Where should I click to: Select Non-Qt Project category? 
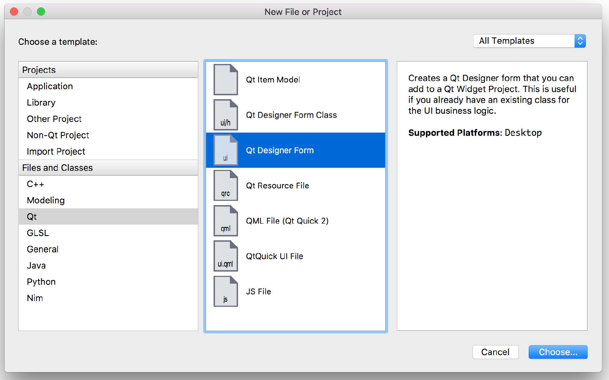[108, 135]
